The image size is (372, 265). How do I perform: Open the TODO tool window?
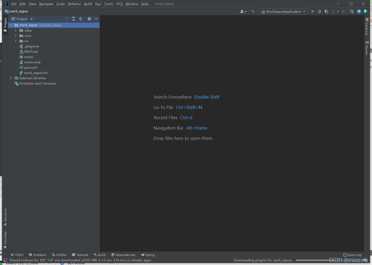[17, 255]
